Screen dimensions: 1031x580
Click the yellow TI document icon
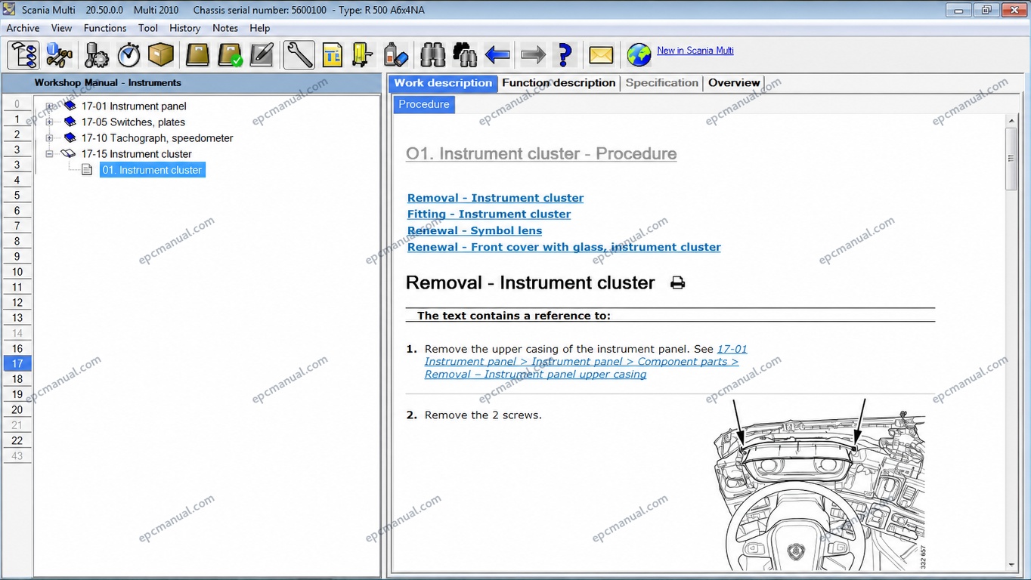pos(333,55)
